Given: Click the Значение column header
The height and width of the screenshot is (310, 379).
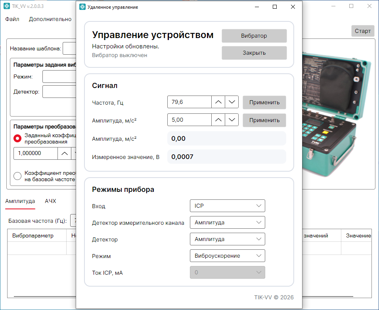Looking at the screenshot, I should pyautogui.click(x=356, y=235).
